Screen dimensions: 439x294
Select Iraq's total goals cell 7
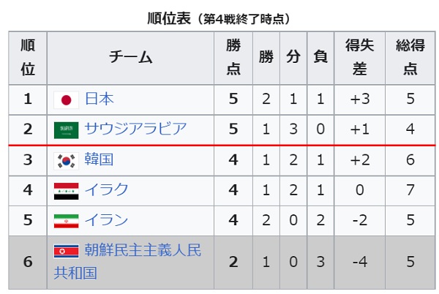[410, 190]
